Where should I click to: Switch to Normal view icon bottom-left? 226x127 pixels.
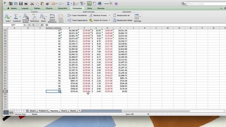[6, 113]
